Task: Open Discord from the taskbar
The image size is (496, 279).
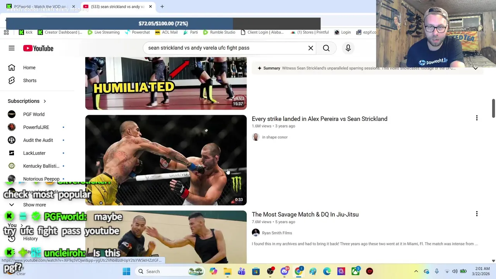Action: tap(284, 271)
